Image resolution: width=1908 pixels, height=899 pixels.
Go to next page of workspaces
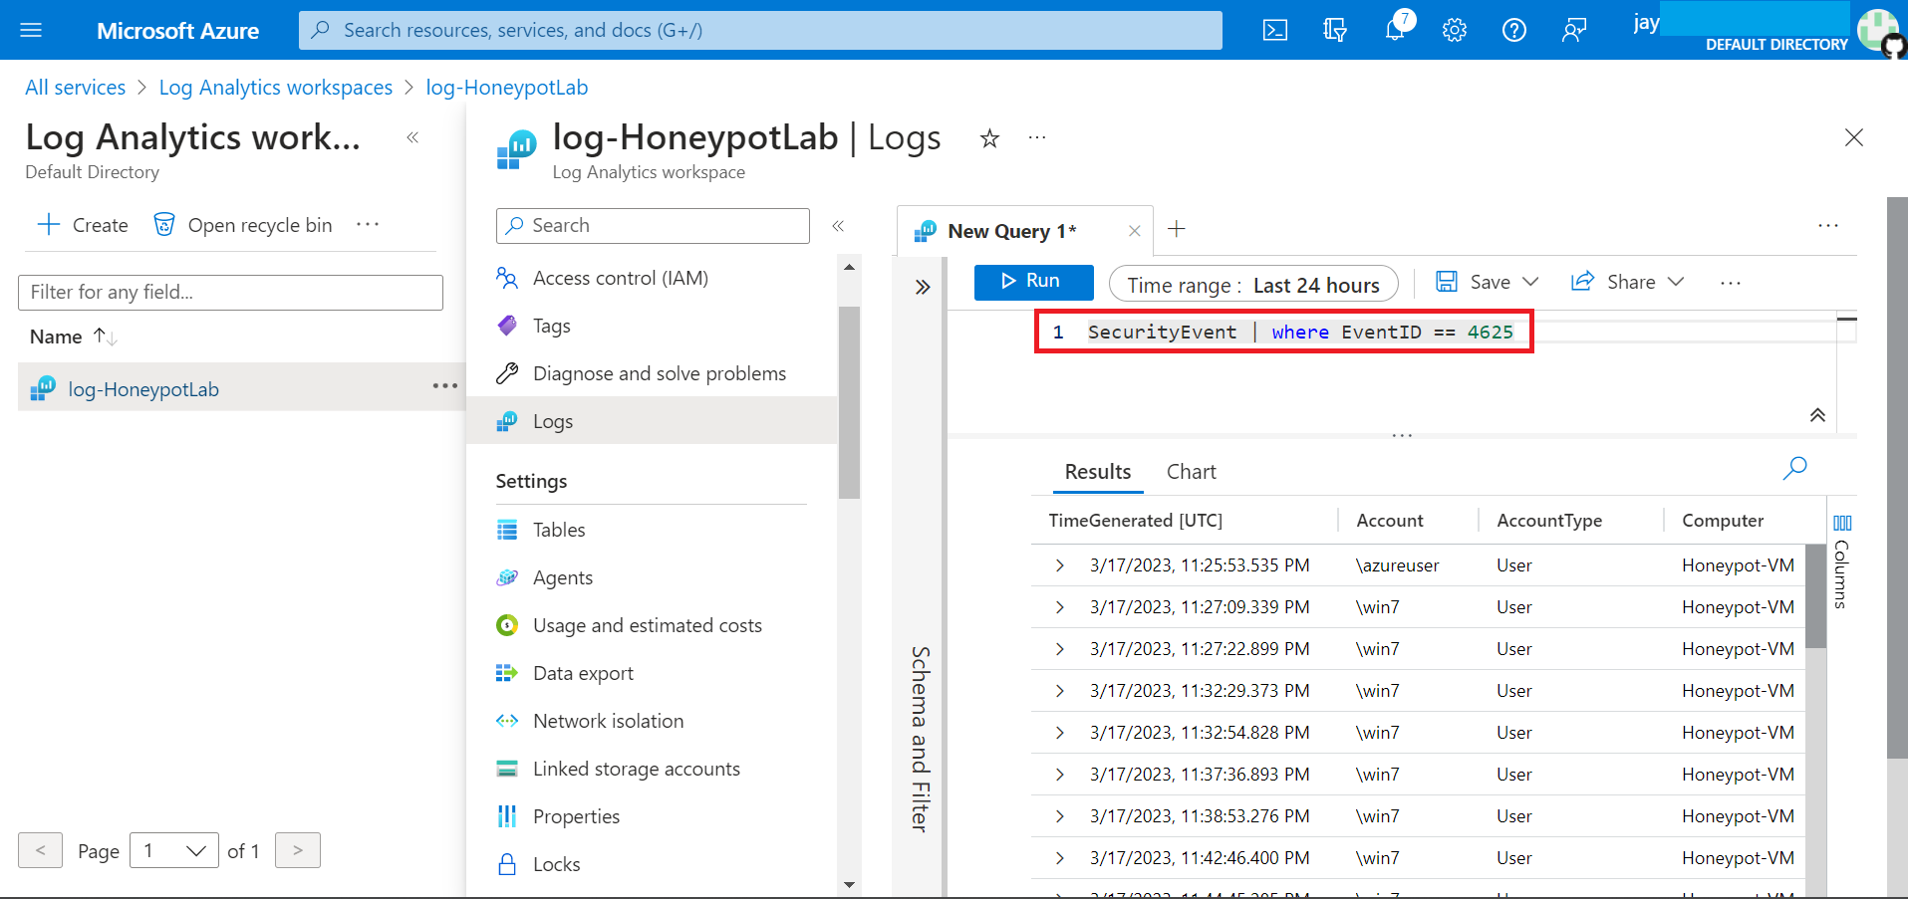(x=298, y=850)
